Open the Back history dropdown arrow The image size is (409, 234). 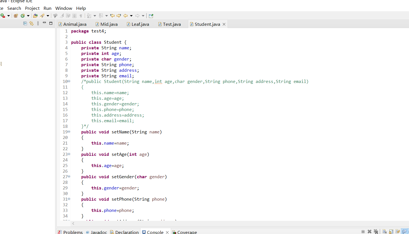(131, 16)
